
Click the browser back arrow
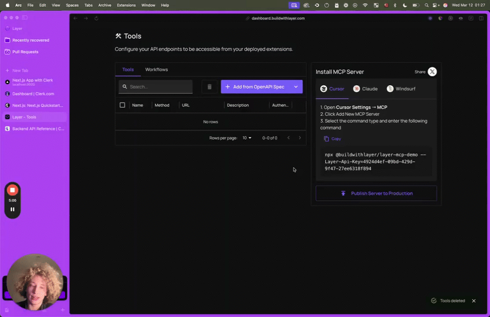pyautogui.click(x=75, y=18)
